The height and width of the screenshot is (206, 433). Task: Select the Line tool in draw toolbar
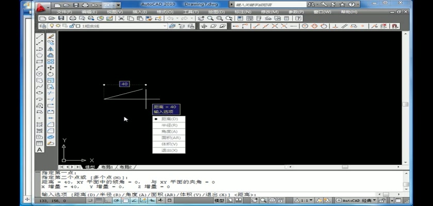(x=40, y=36)
